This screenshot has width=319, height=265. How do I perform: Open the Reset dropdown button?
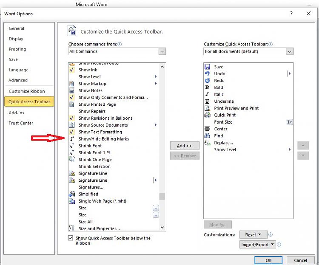point(253,234)
